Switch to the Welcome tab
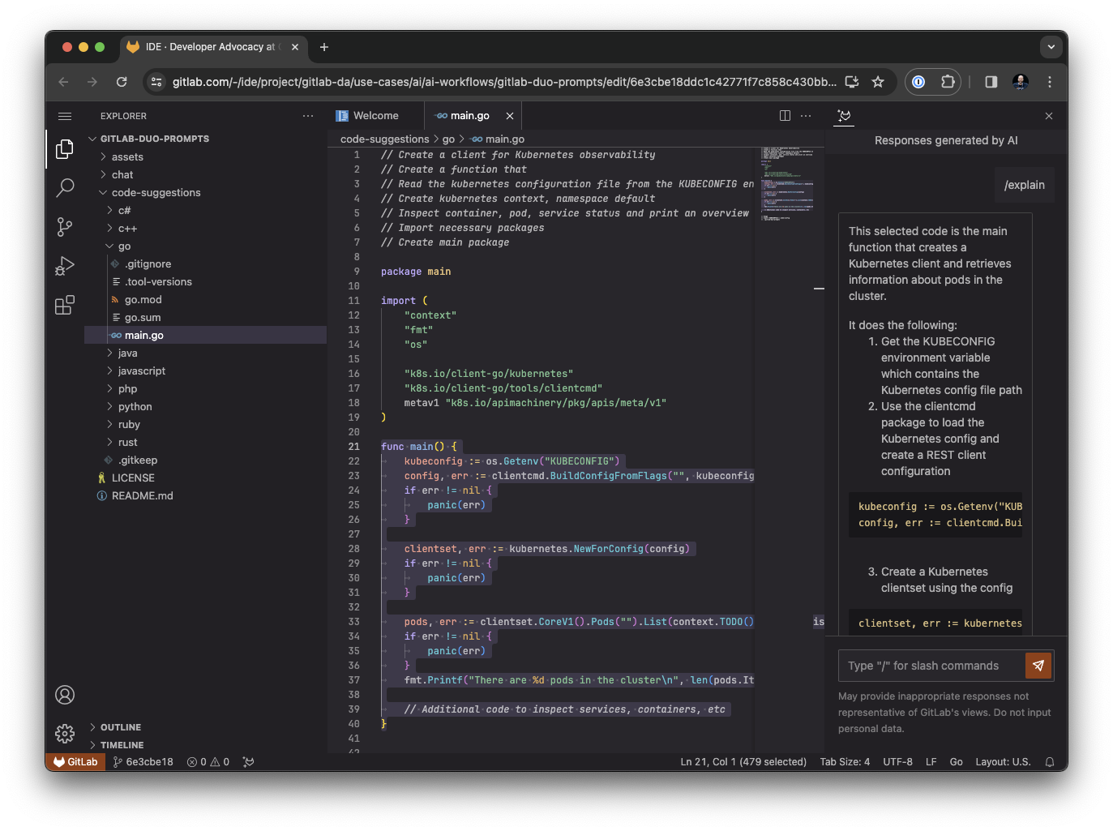1113x831 pixels. click(375, 116)
